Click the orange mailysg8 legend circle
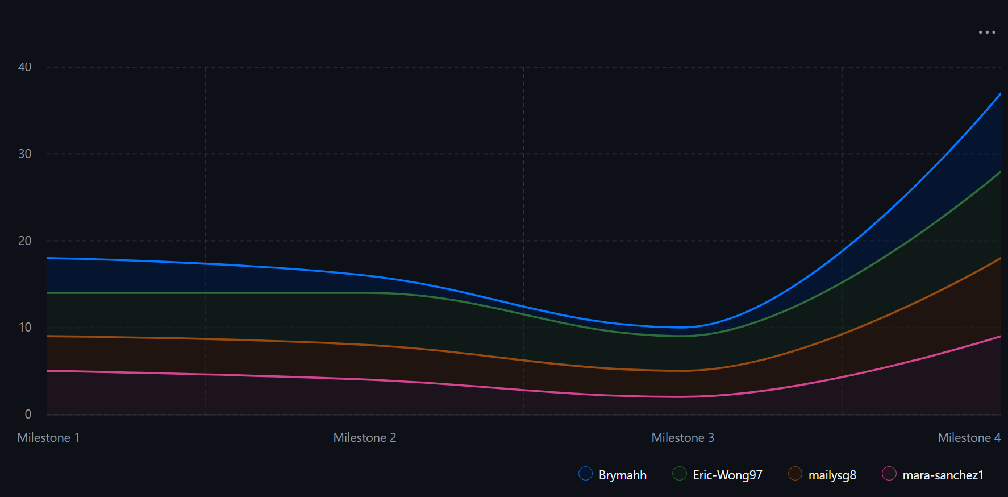Image resolution: width=1008 pixels, height=497 pixels. 795,474
